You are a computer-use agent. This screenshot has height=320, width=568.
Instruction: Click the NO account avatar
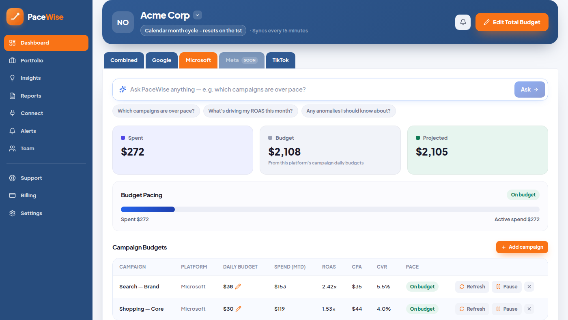(x=123, y=22)
